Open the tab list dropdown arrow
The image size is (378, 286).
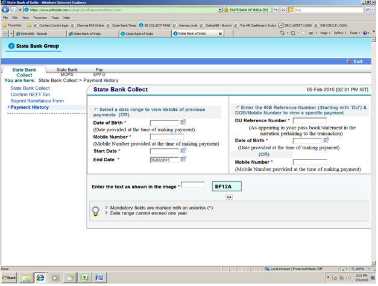[11, 34]
